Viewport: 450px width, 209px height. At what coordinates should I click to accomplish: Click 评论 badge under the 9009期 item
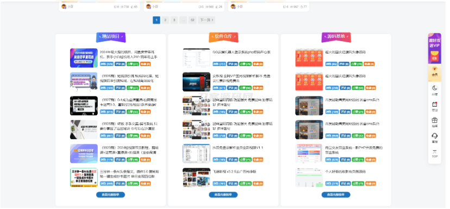click(x=120, y=160)
